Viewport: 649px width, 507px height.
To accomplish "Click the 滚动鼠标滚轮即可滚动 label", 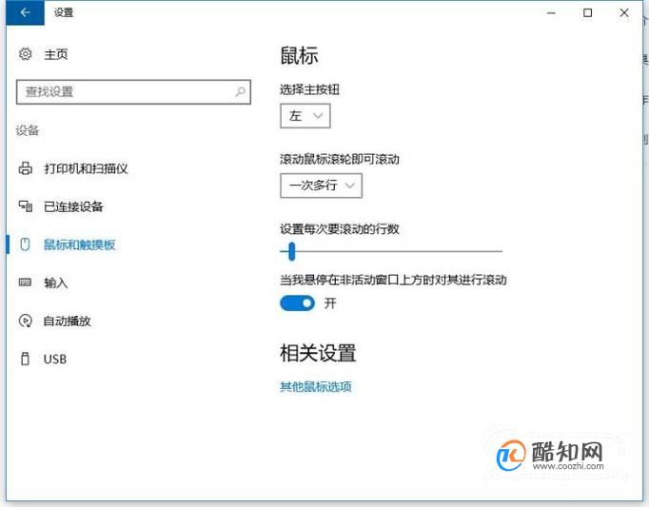I will pyautogui.click(x=340, y=159).
